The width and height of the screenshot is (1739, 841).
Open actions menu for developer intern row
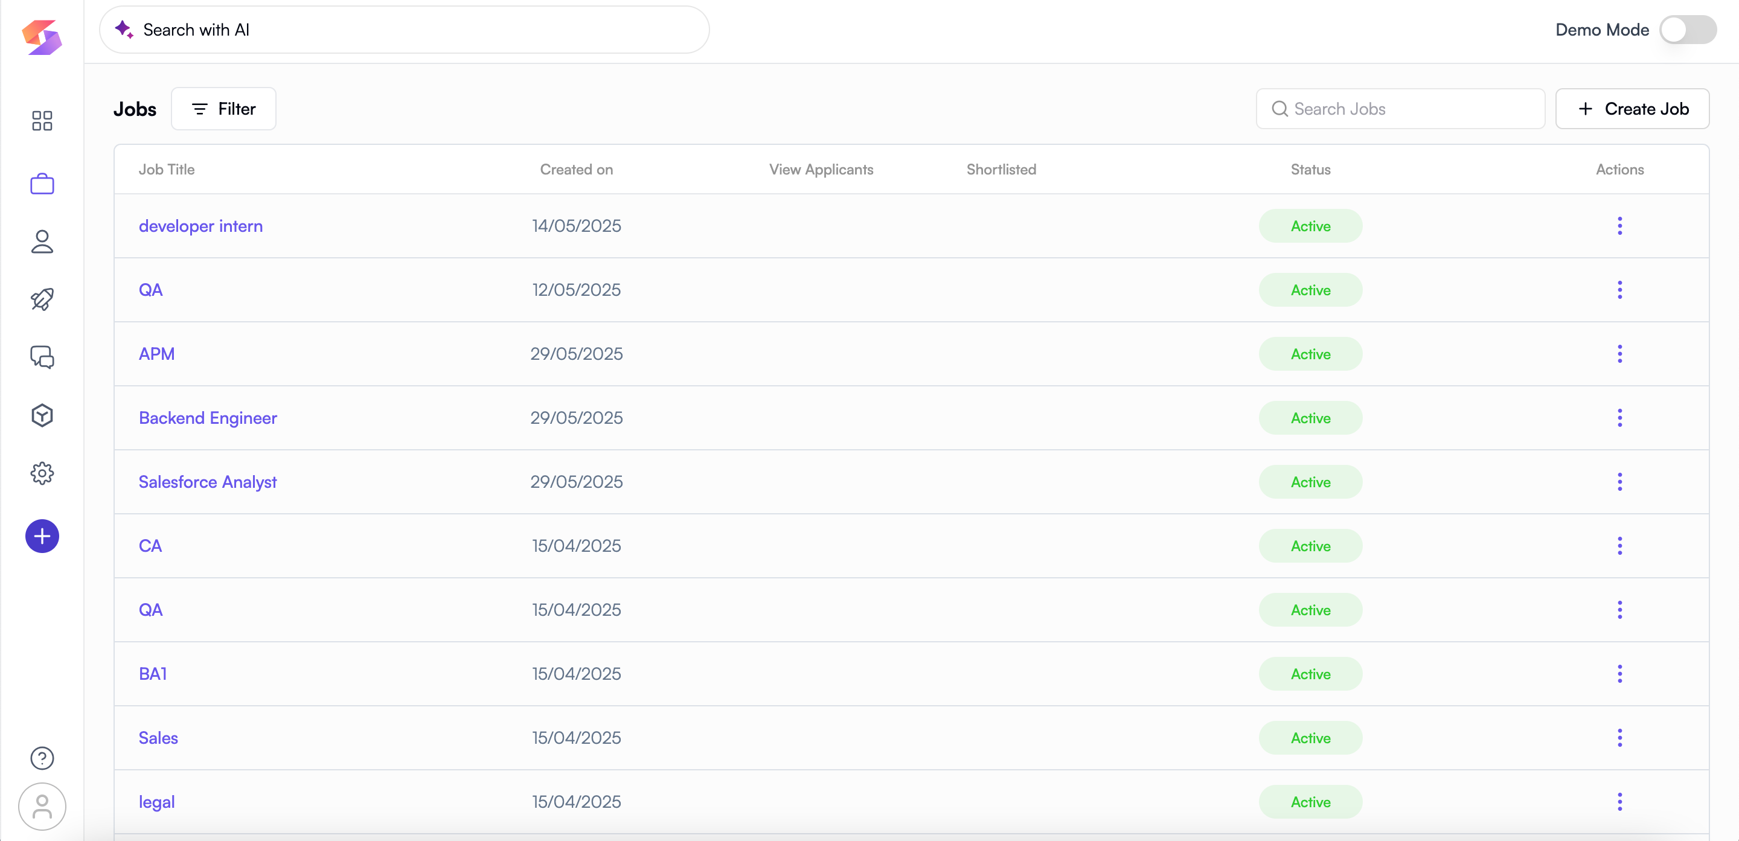click(1619, 226)
